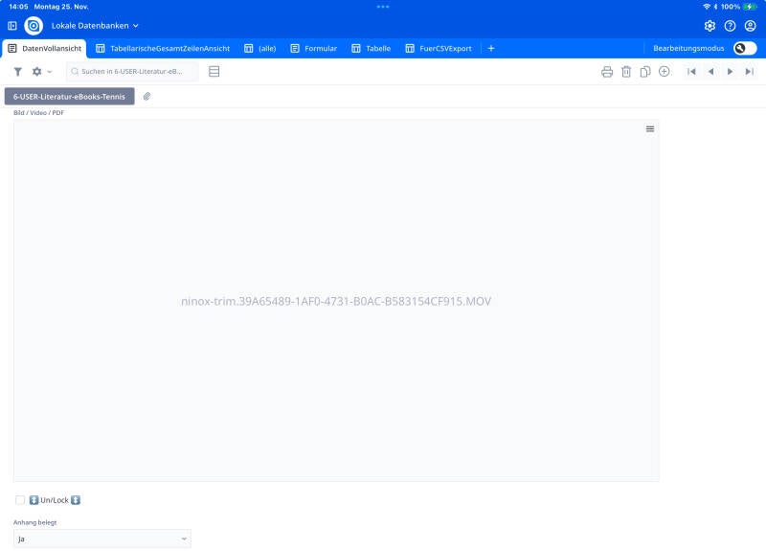Open the view settings gear dropdown

(41, 72)
